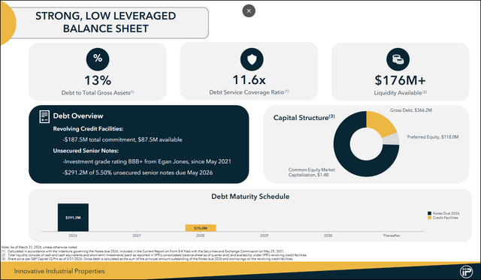Click the Revolving Credit Facilities subheading
The height and width of the screenshot is (280, 481).
[x=88, y=128]
